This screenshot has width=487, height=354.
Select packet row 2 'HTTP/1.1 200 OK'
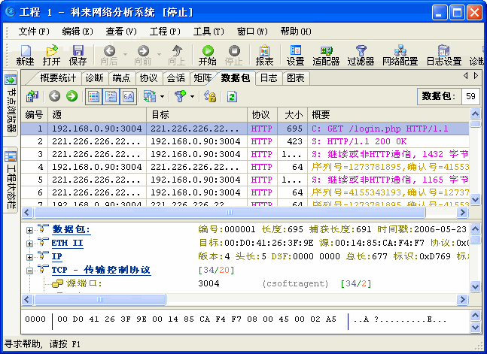tap(245, 141)
